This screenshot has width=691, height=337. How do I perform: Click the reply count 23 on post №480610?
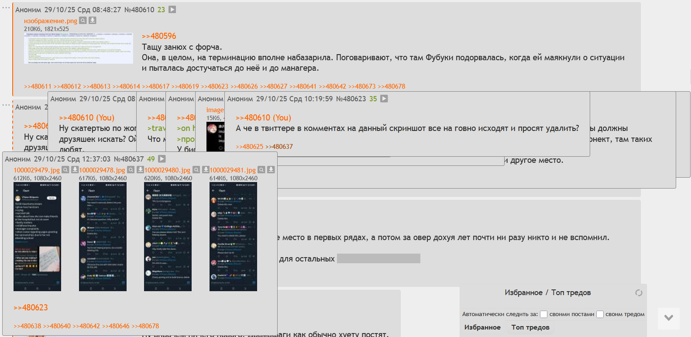click(x=161, y=10)
